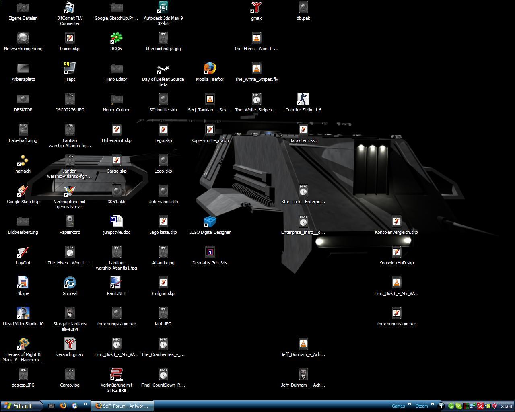Image resolution: width=515 pixels, height=412 pixels.
Task: Switch to the SciFi-Forum taskbar window
Action: coord(122,406)
